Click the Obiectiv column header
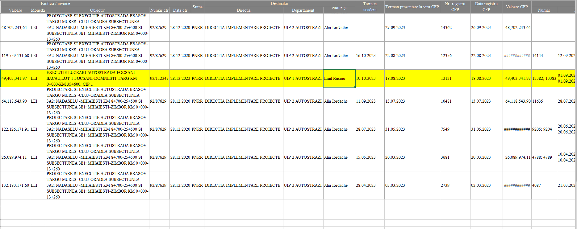Image resolution: width=577 pixels, height=229 pixels. 97,10
